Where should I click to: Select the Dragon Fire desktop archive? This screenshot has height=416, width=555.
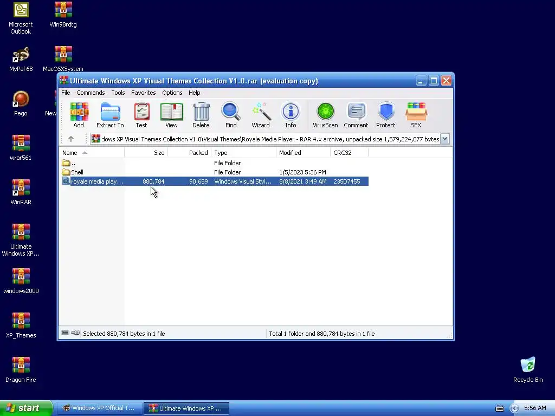21,370
